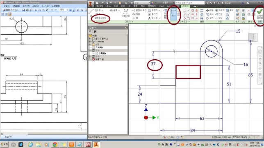The width and height of the screenshot is (264, 148).
Task: Click the 37 dimension value in the sketch
Action: coord(153,64)
